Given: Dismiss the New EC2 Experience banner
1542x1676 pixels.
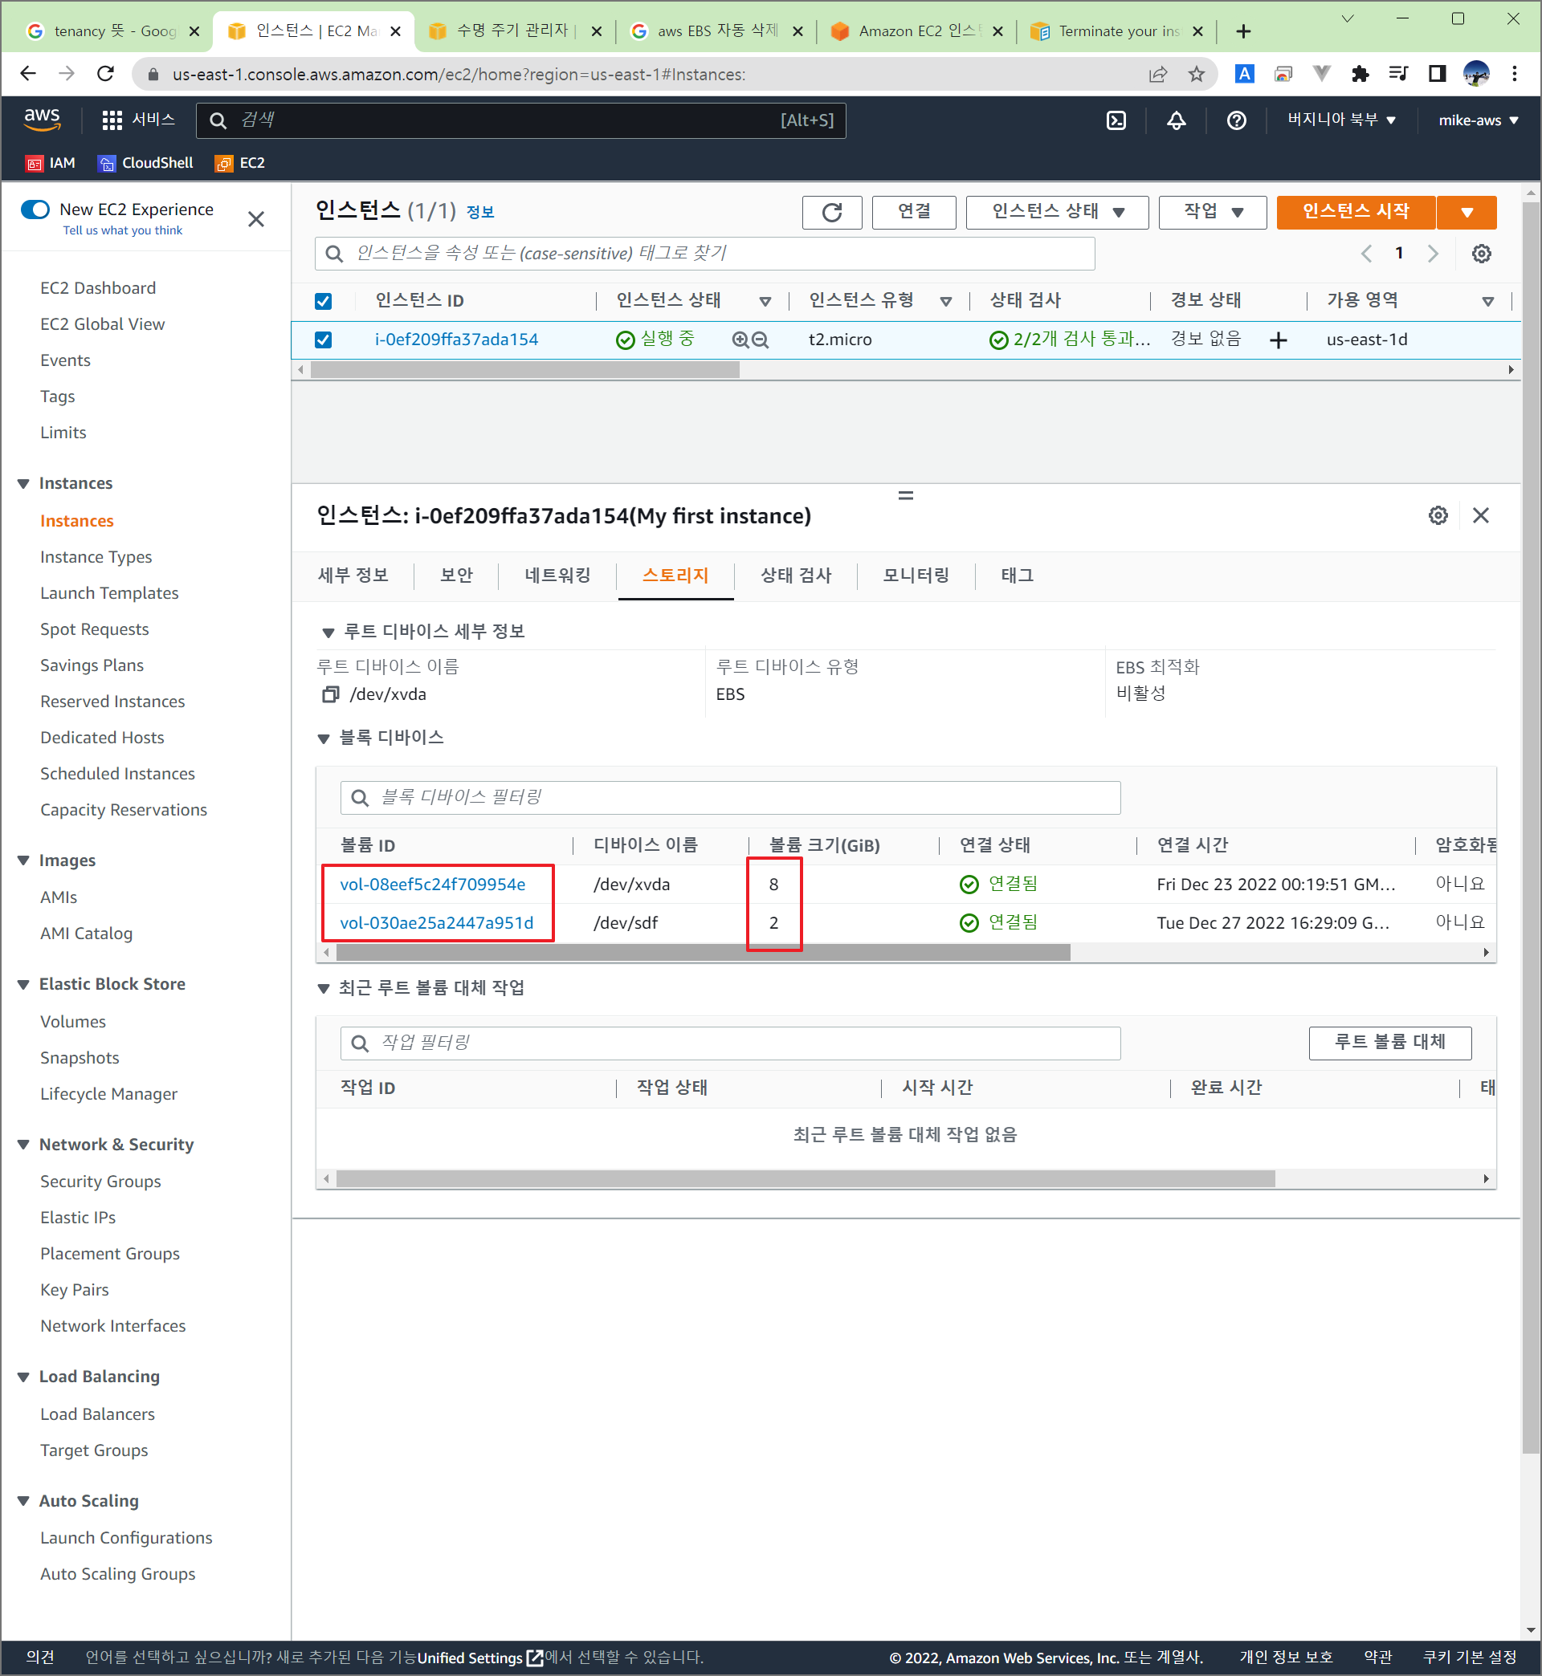Looking at the screenshot, I should click(x=256, y=218).
